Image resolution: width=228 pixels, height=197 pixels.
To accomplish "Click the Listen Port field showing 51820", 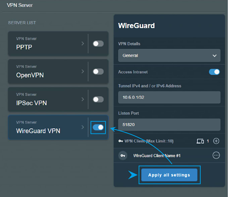I will pos(169,125).
